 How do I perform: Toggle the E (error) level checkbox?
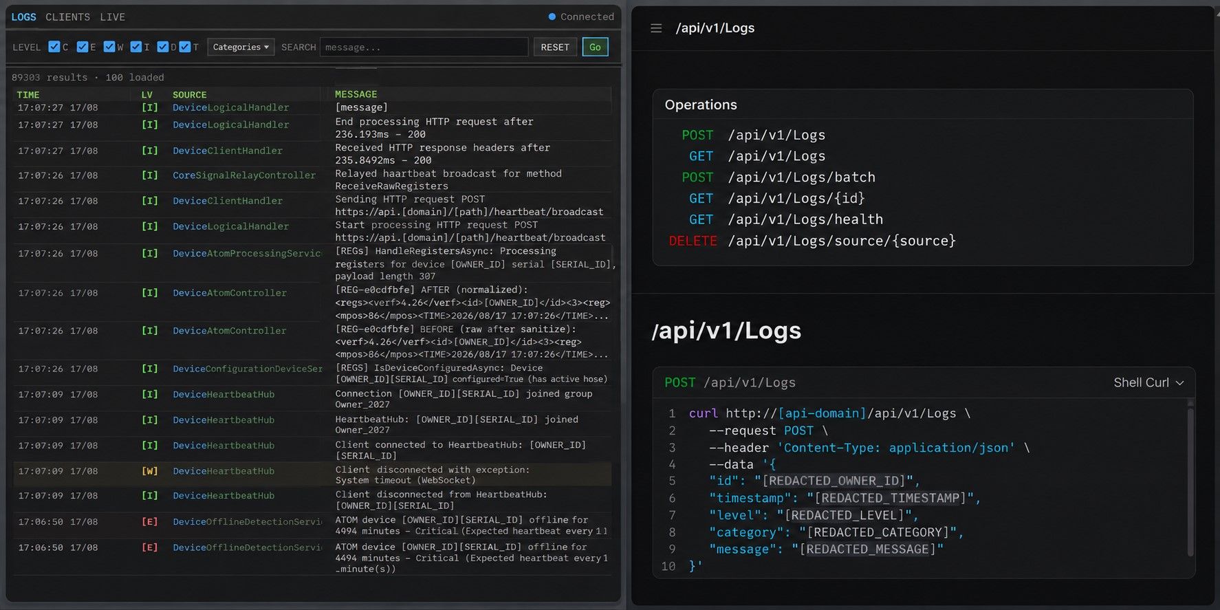tap(83, 47)
